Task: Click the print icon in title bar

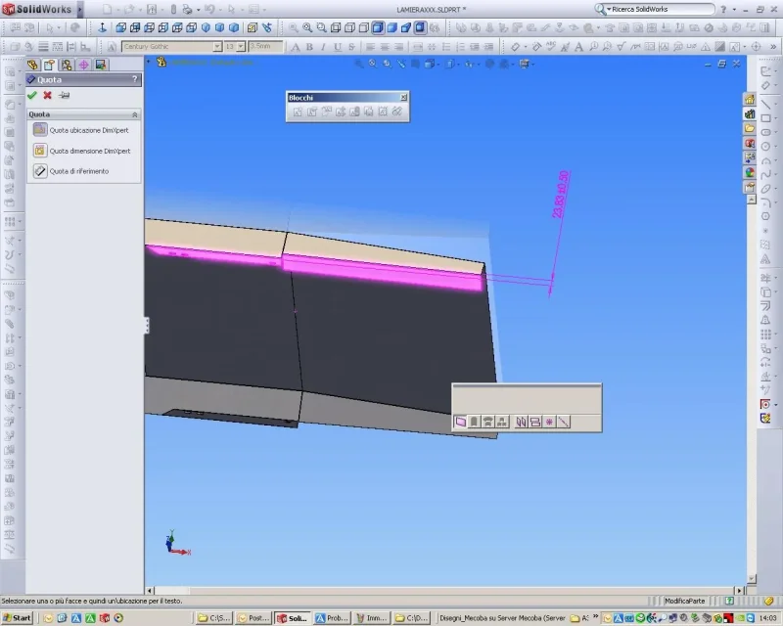Action: point(187,9)
